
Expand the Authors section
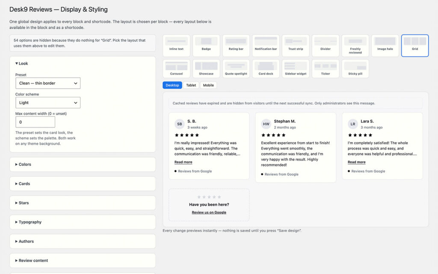[x=83, y=241]
